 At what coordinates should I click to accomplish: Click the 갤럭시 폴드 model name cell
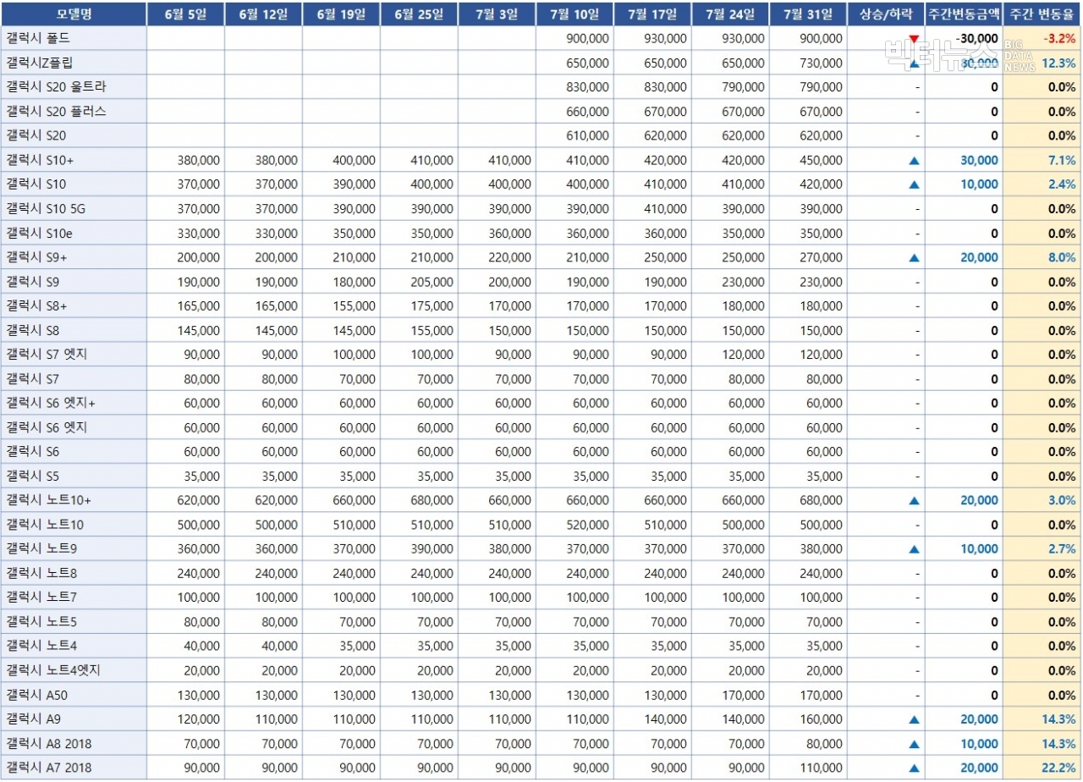pyautogui.click(x=74, y=38)
